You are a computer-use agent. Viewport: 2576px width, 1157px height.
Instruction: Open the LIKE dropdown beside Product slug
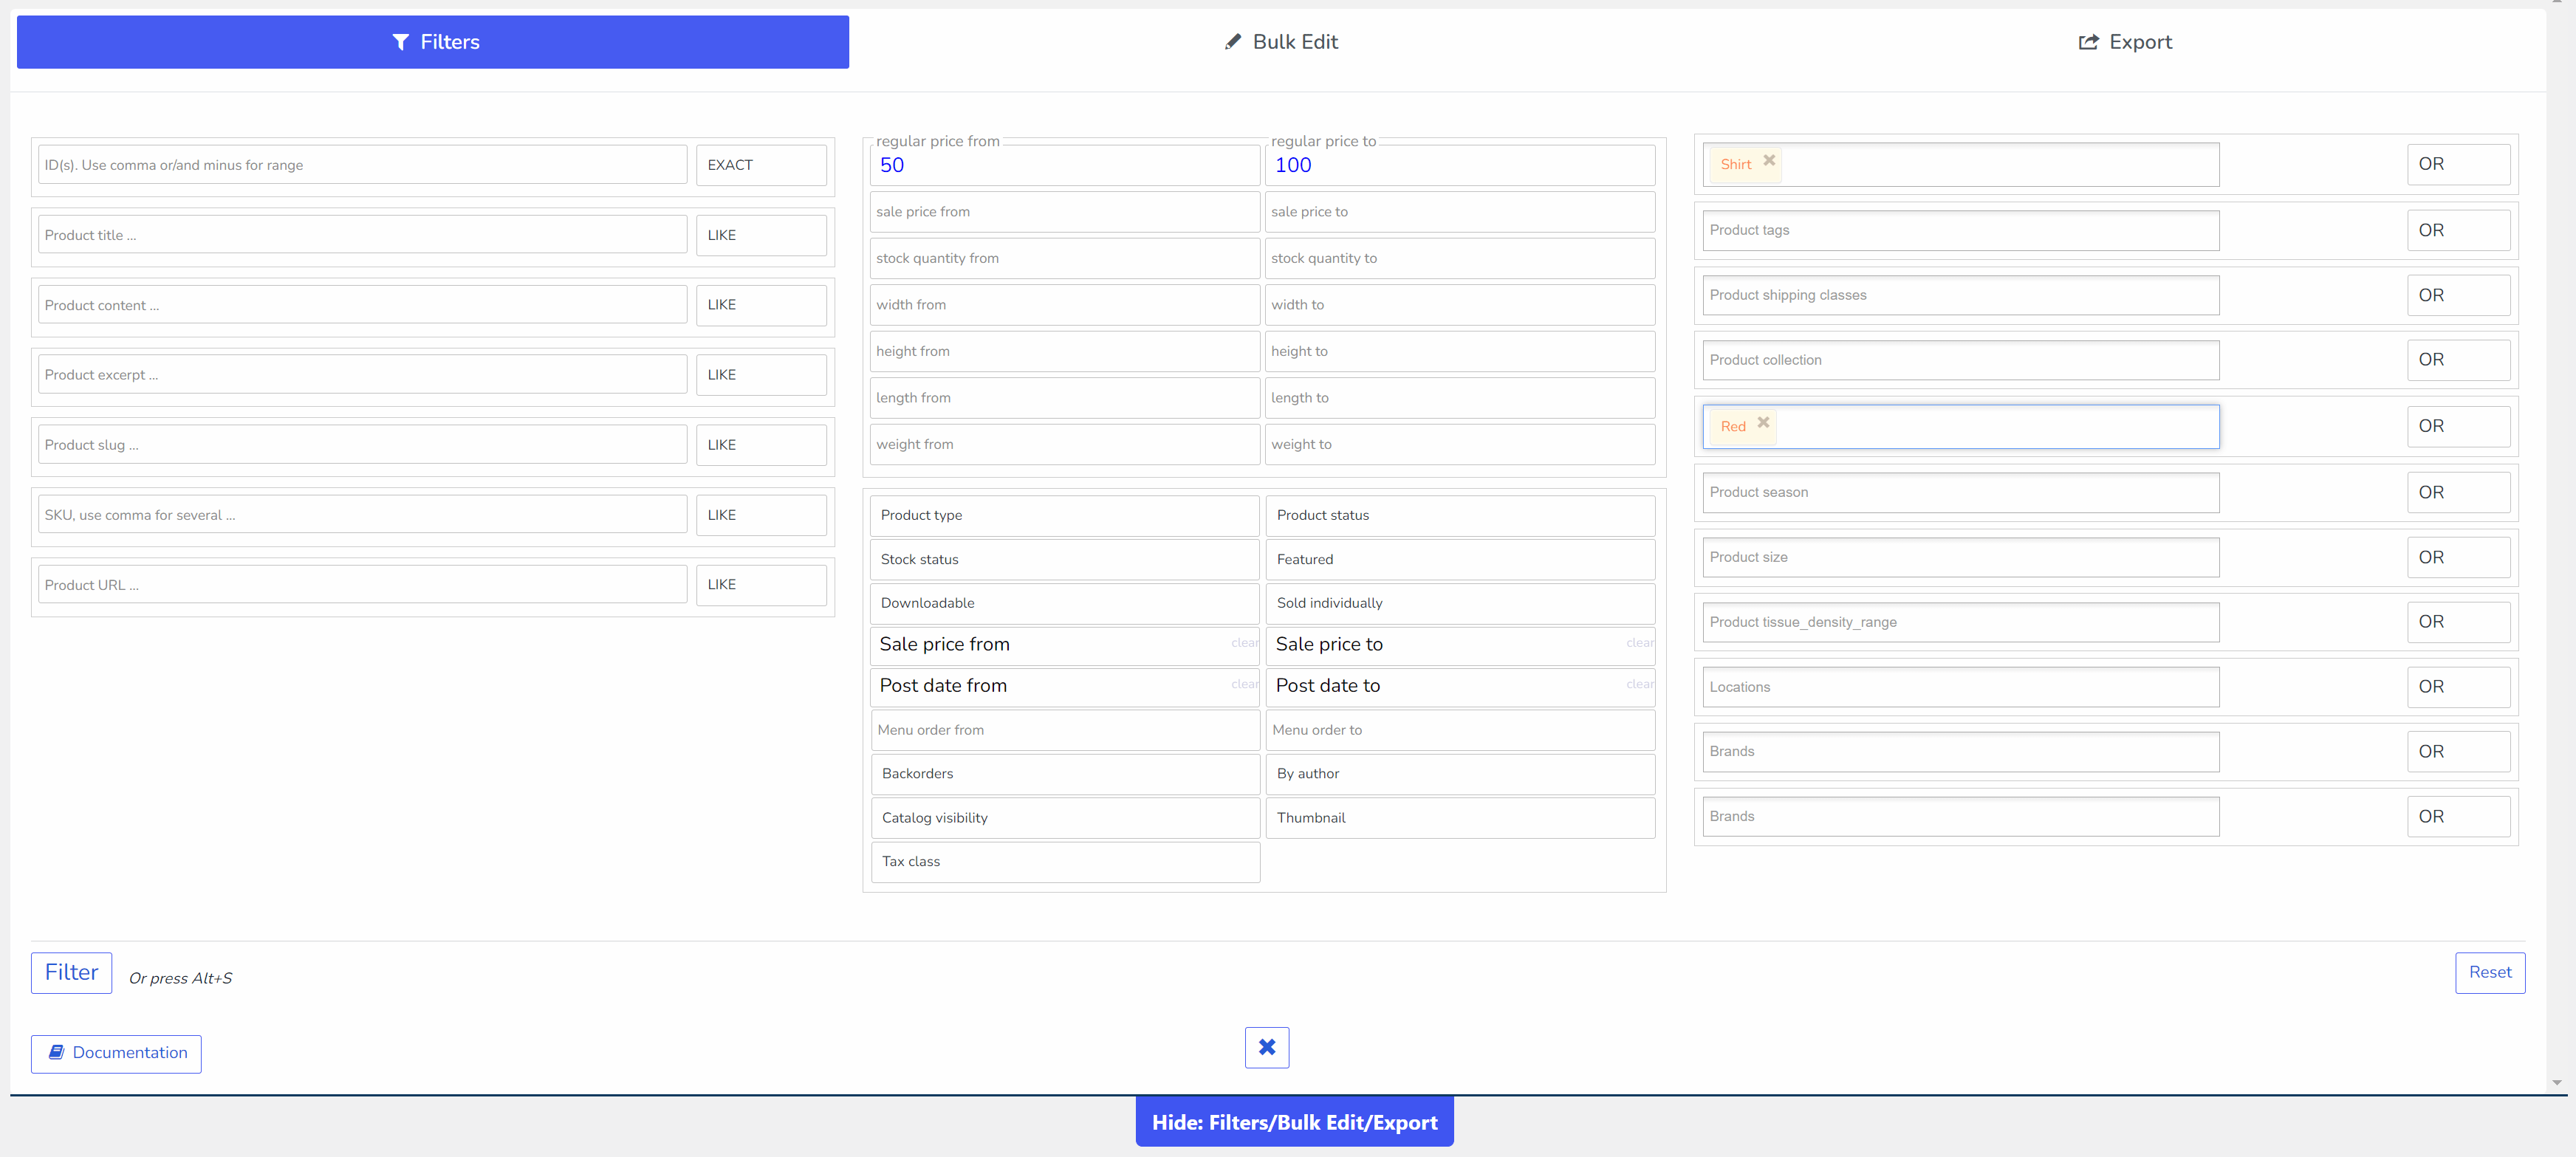pos(761,445)
